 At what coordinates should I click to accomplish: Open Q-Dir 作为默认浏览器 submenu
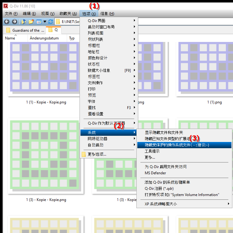point(109,123)
